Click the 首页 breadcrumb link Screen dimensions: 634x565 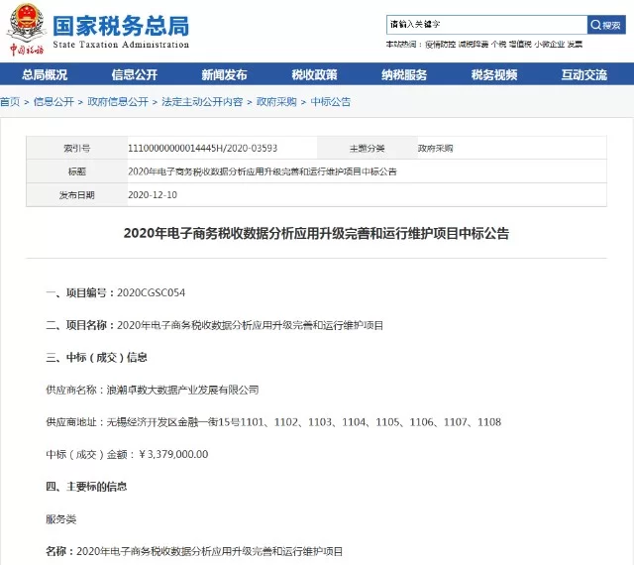click(x=9, y=102)
